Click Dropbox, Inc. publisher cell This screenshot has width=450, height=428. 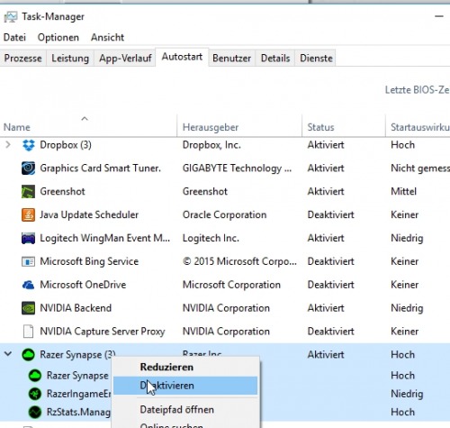(211, 145)
